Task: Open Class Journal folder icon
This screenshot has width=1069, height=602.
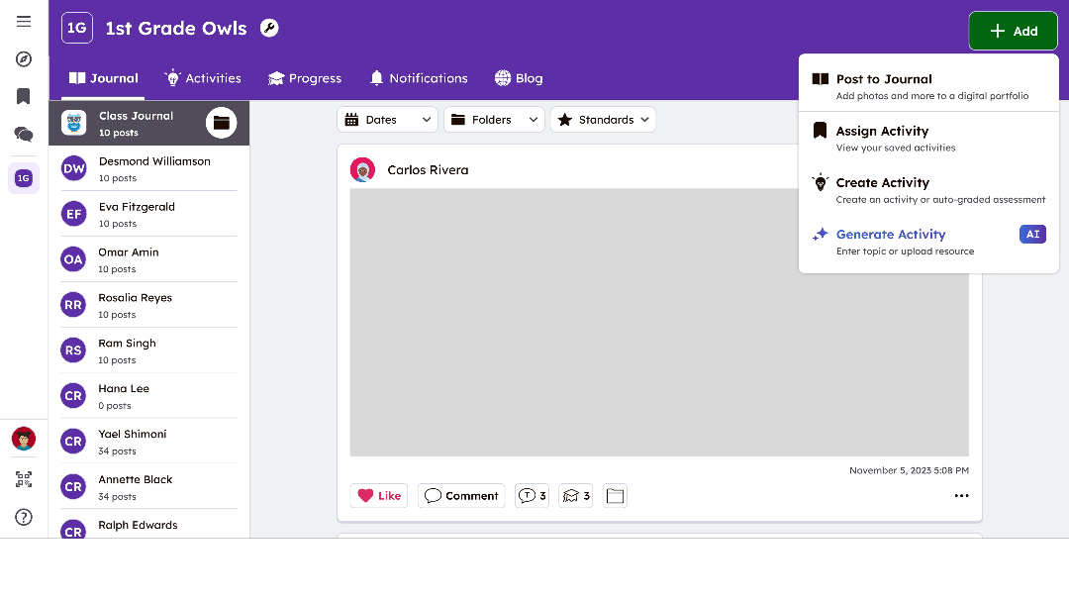Action: click(221, 123)
